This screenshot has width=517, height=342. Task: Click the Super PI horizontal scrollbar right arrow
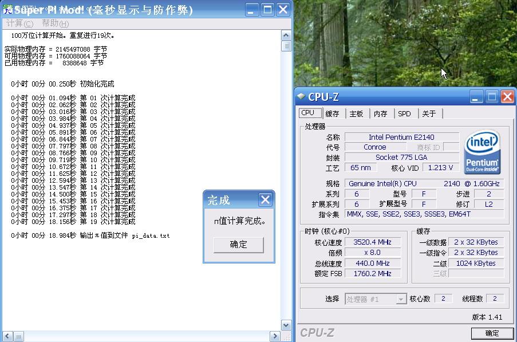275,336
